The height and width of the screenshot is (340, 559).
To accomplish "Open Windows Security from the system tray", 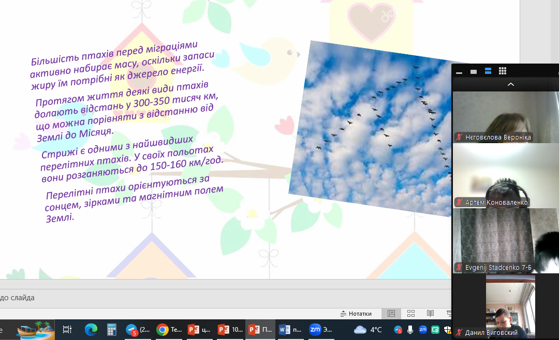I will pos(447,330).
